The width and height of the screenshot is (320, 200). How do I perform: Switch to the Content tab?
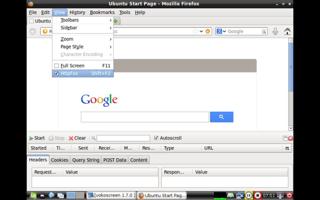pyautogui.click(x=139, y=160)
